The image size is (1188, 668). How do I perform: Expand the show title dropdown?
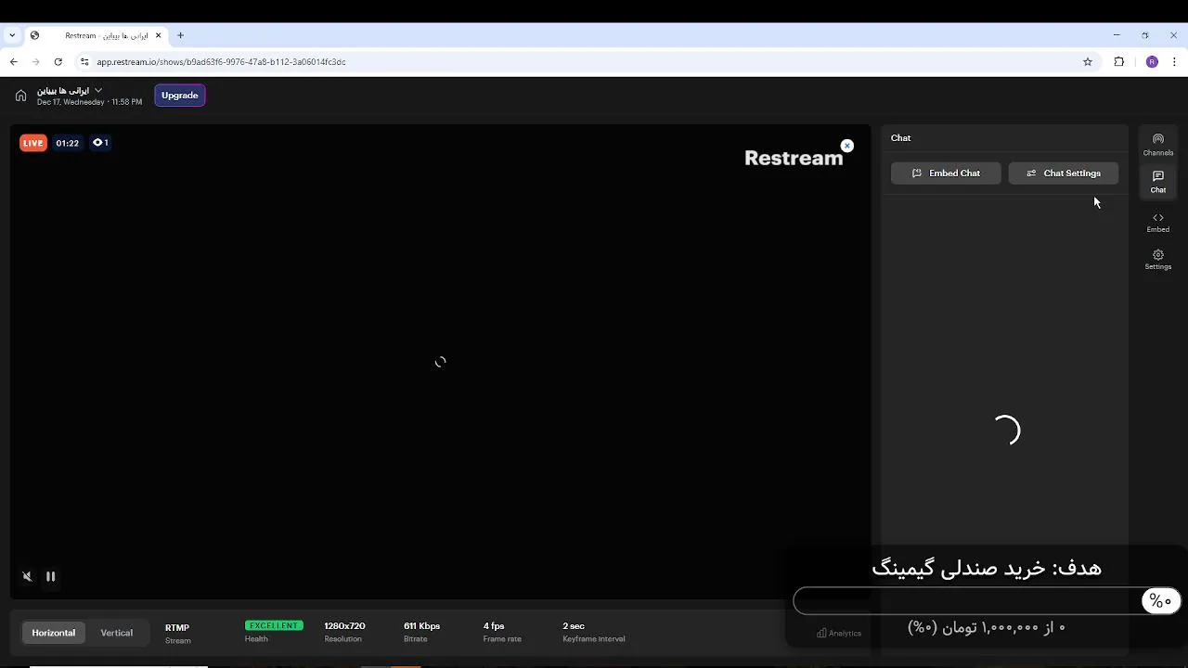[98, 90]
